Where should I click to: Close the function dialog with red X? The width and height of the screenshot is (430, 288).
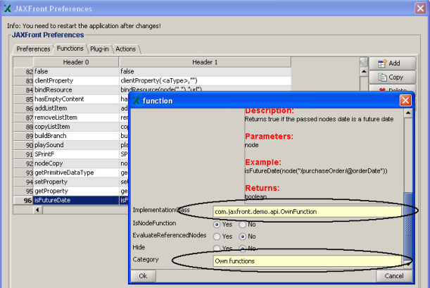pyautogui.click(x=405, y=101)
